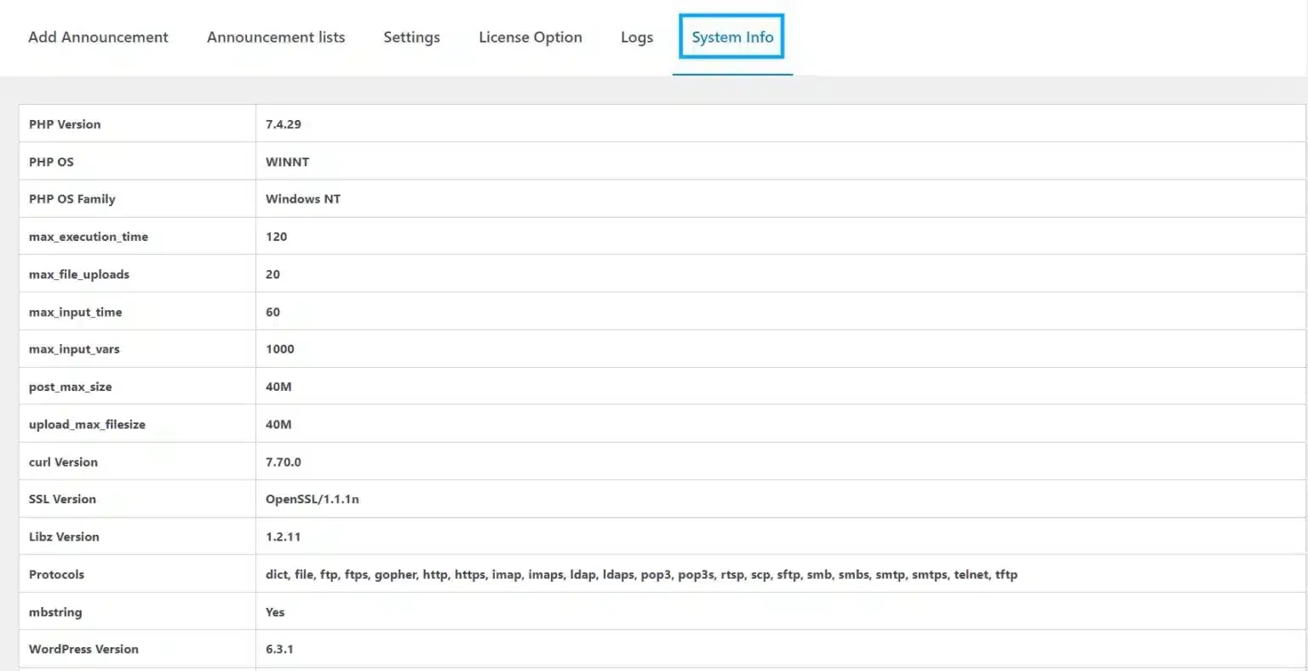The image size is (1308, 671).
Task: Switch to the Announcement lists tab
Action: pyautogui.click(x=276, y=37)
